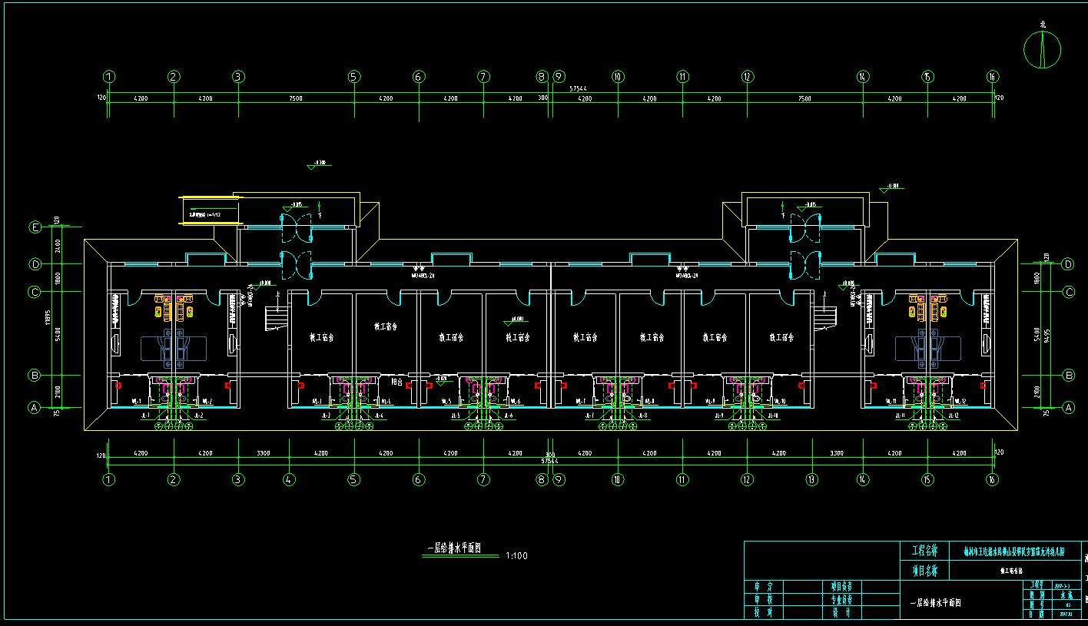The image size is (1088, 626).
Task: Click the north arrow compass symbol
Action: (x=1043, y=50)
